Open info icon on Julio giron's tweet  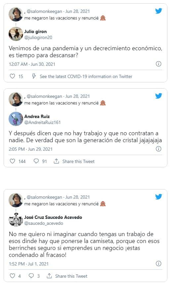tap(158, 64)
